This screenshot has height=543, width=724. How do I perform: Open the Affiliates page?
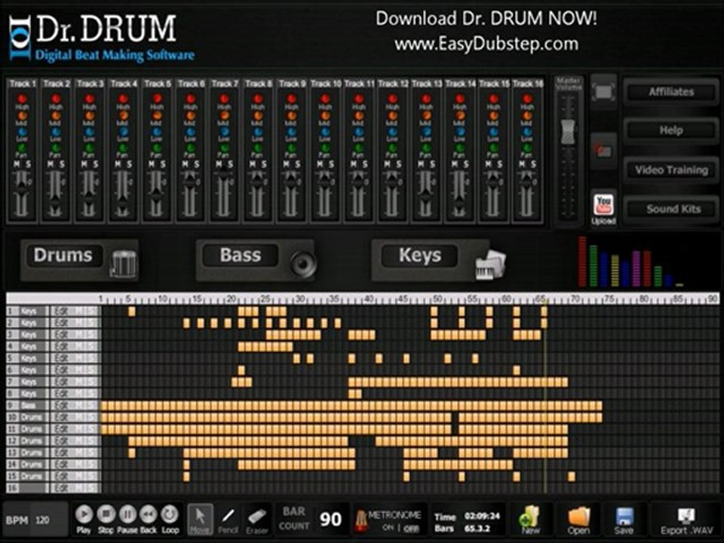coord(671,92)
